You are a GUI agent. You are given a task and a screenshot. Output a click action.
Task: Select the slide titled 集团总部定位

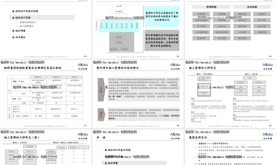pos(230,147)
